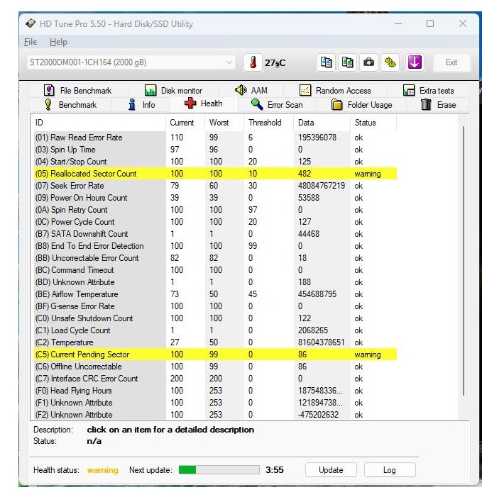Click the thermometer temperature icon
The height and width of the screenshot is (502, 482).
pos(253,62)
